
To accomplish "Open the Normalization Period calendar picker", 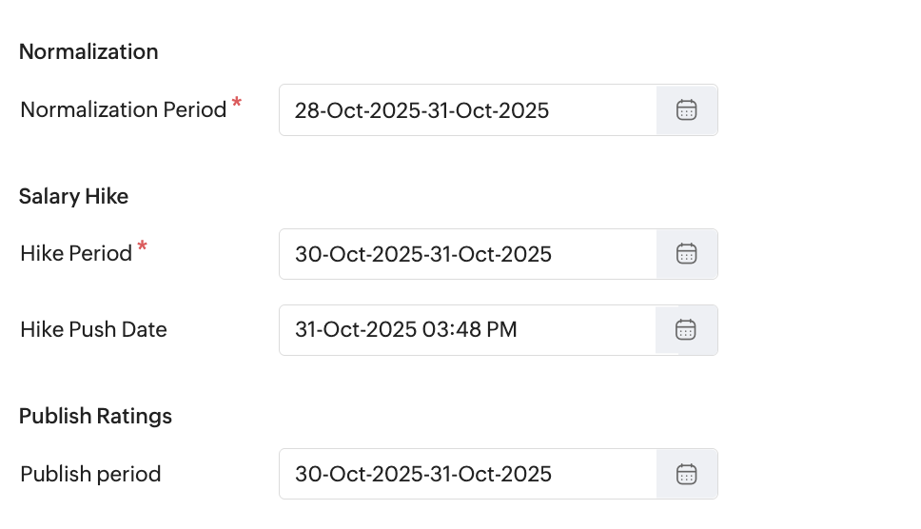I will (686, 110).
